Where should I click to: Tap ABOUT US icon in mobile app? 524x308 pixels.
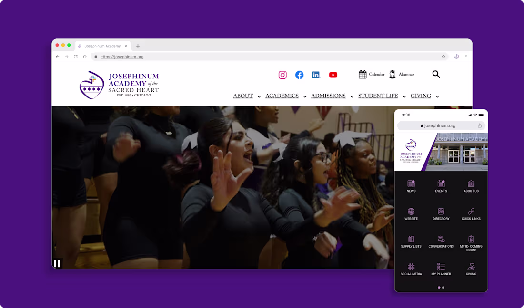(x=471, y=183)
